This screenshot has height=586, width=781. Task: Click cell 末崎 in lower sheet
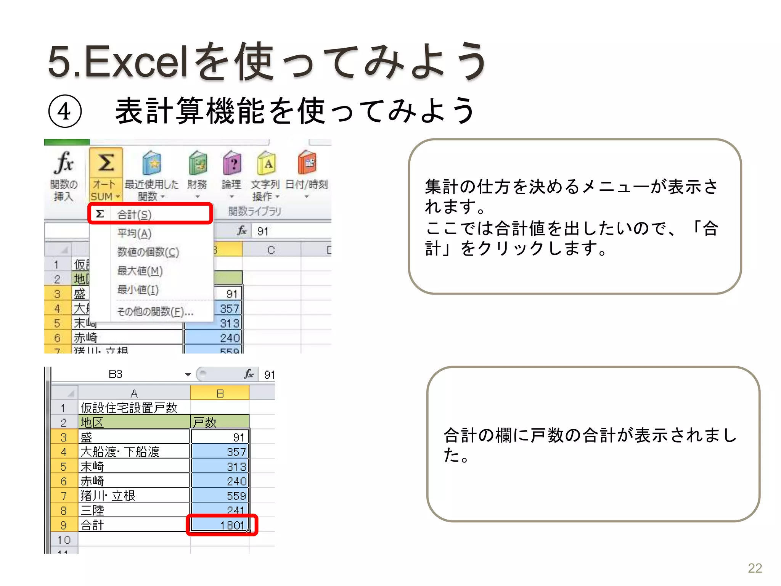[134, 466]
